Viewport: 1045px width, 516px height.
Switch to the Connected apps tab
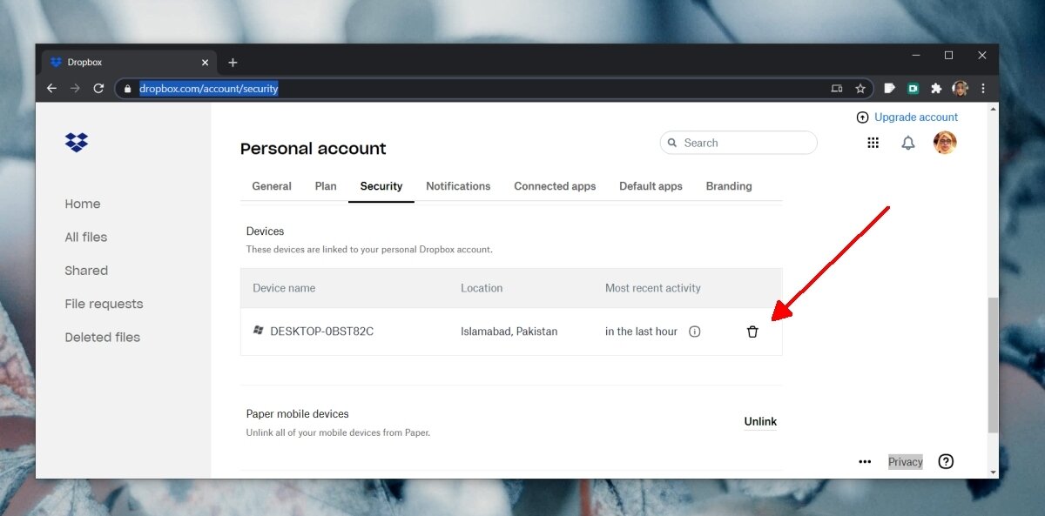555,185
